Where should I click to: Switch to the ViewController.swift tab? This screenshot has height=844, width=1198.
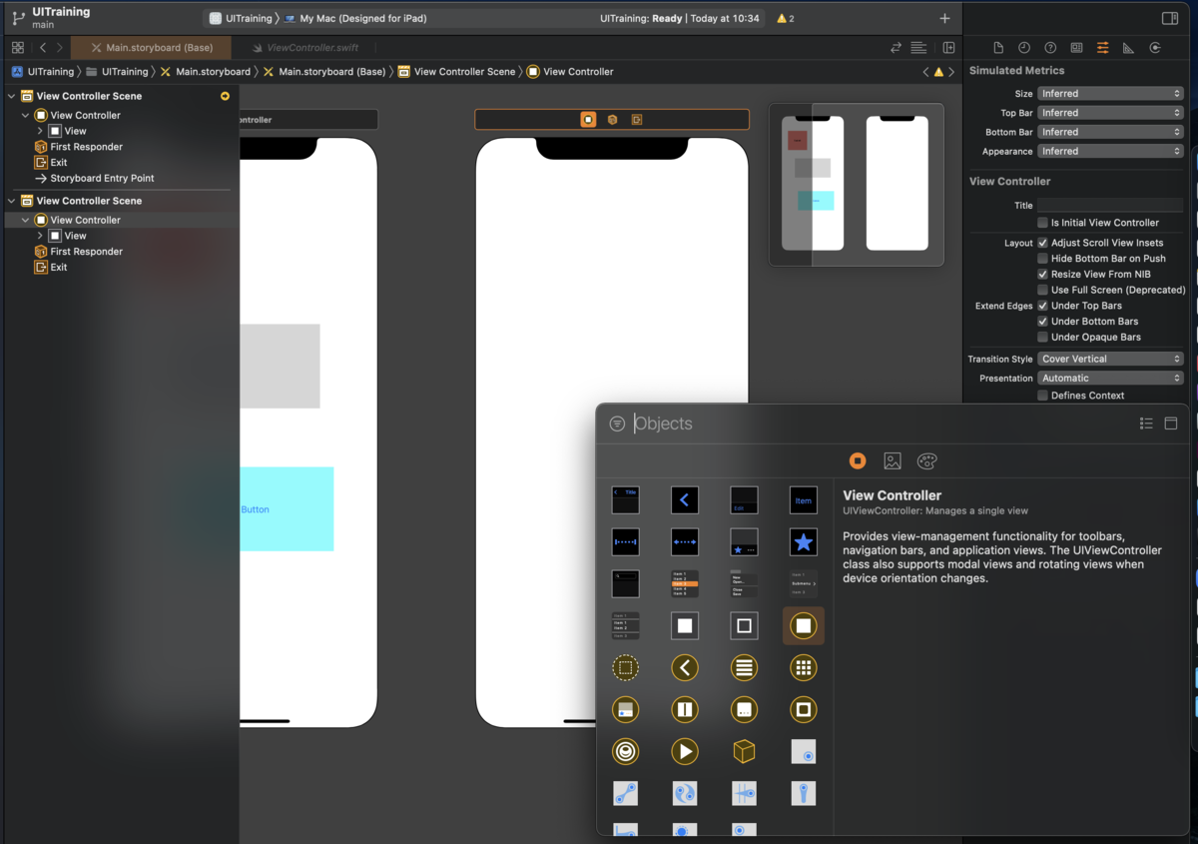tap(311, 47)
